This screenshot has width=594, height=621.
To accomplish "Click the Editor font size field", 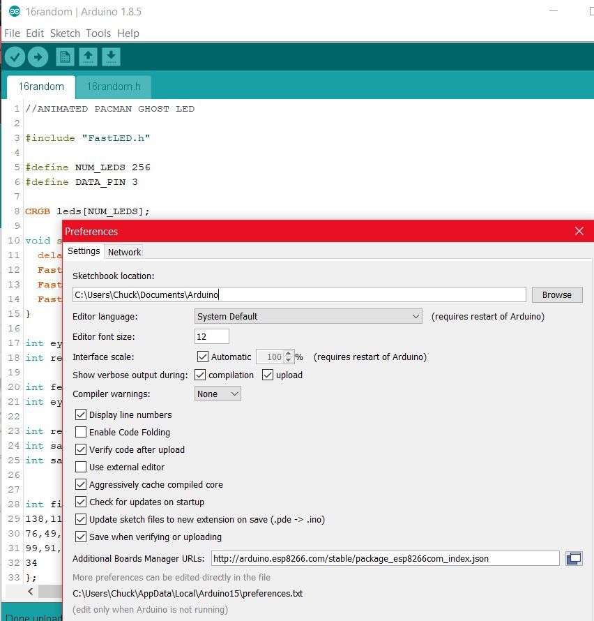I will point(212,336).
